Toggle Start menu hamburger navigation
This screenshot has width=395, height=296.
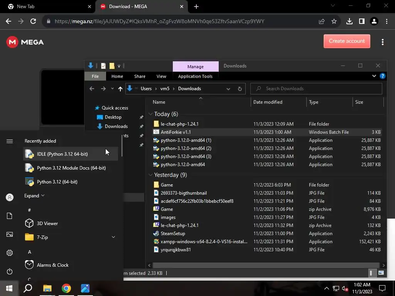point(10,141)
